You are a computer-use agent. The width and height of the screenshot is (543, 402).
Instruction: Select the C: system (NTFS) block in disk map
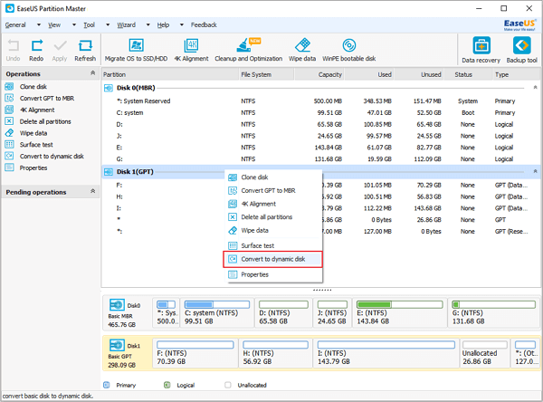click(x=217, y=313)
